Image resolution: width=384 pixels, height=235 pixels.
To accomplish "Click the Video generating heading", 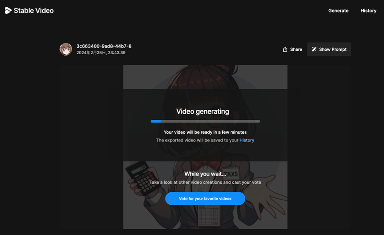I will click(203, 111).
